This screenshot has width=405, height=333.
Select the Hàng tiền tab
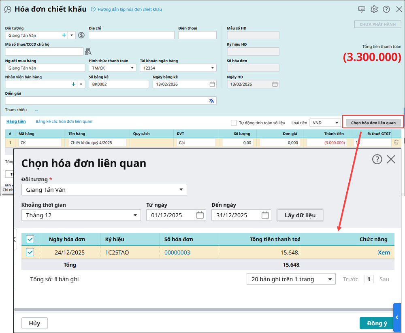point(16,121)
